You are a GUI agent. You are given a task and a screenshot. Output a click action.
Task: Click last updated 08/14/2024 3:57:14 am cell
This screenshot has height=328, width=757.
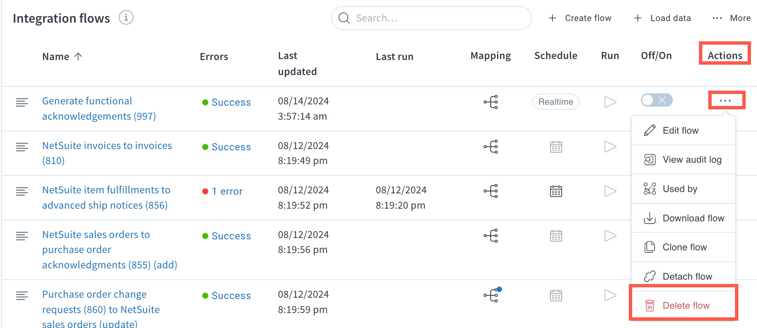tap(303, 108)
